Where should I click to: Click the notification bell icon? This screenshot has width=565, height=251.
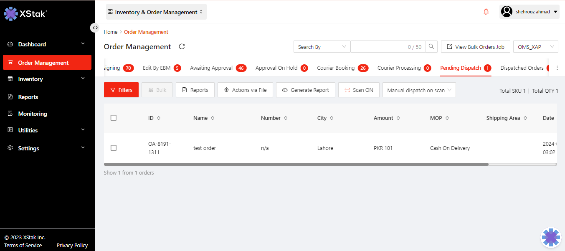pos(486,12)
